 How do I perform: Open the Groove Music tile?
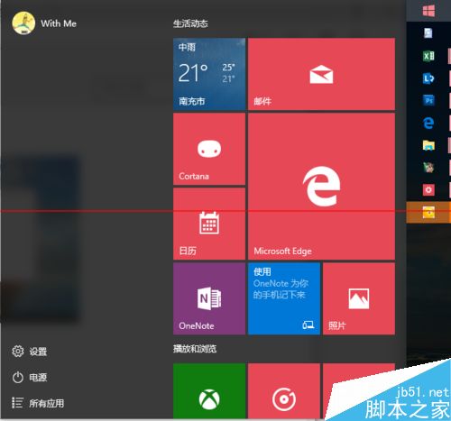click(284, 391)
